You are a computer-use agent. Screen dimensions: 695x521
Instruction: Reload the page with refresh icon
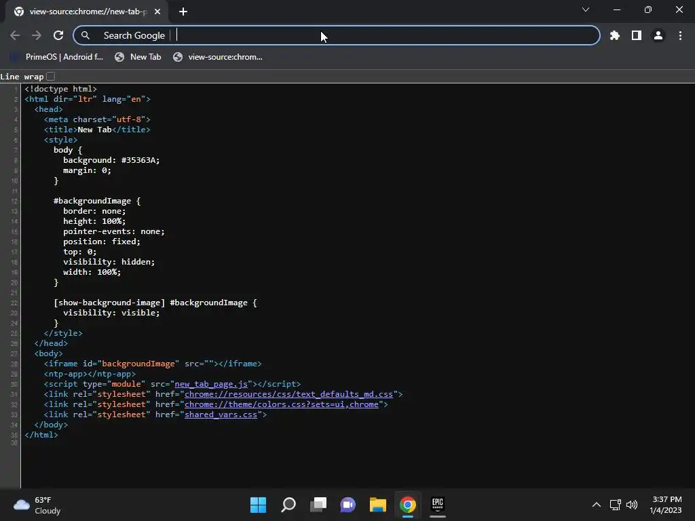coord(58,35)
